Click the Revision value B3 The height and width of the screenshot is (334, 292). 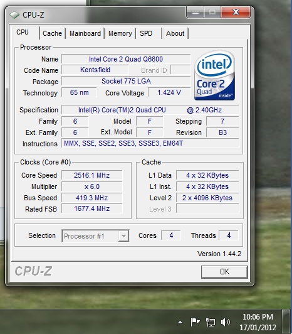click(x=222, y=132)
